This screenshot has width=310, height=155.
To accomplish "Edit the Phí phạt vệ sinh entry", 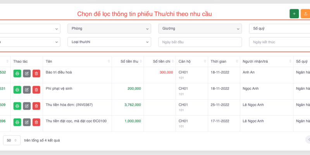I will 27,90.
